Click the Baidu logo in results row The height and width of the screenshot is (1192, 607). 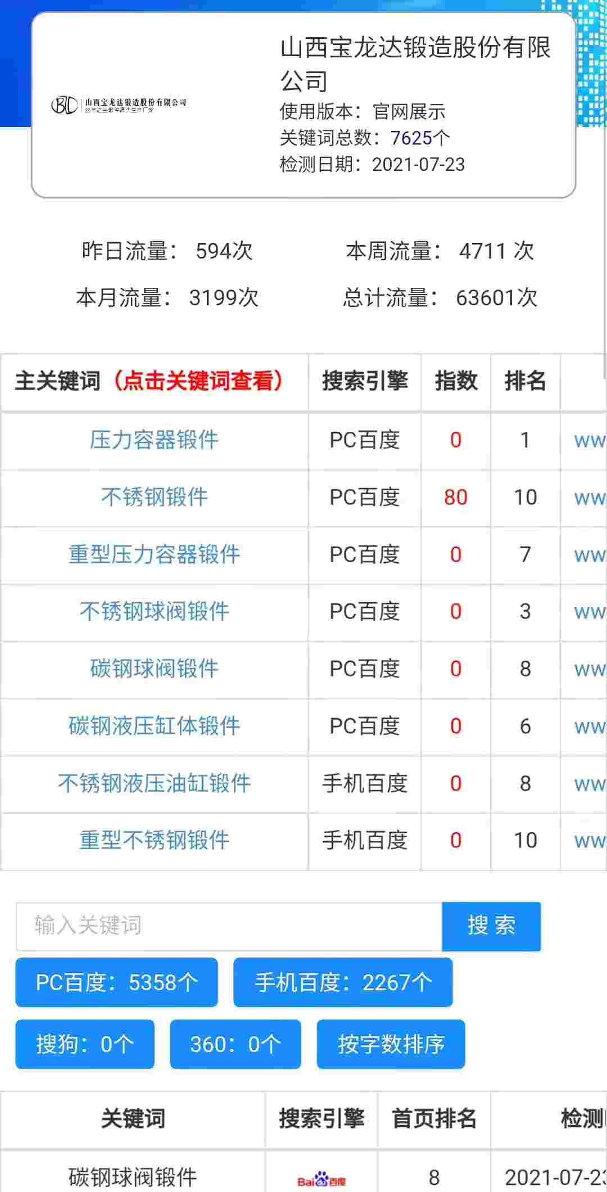pyautogui.click(x=321, y=1179)
